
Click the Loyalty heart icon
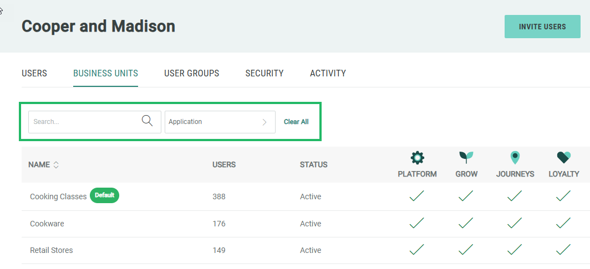563,158
